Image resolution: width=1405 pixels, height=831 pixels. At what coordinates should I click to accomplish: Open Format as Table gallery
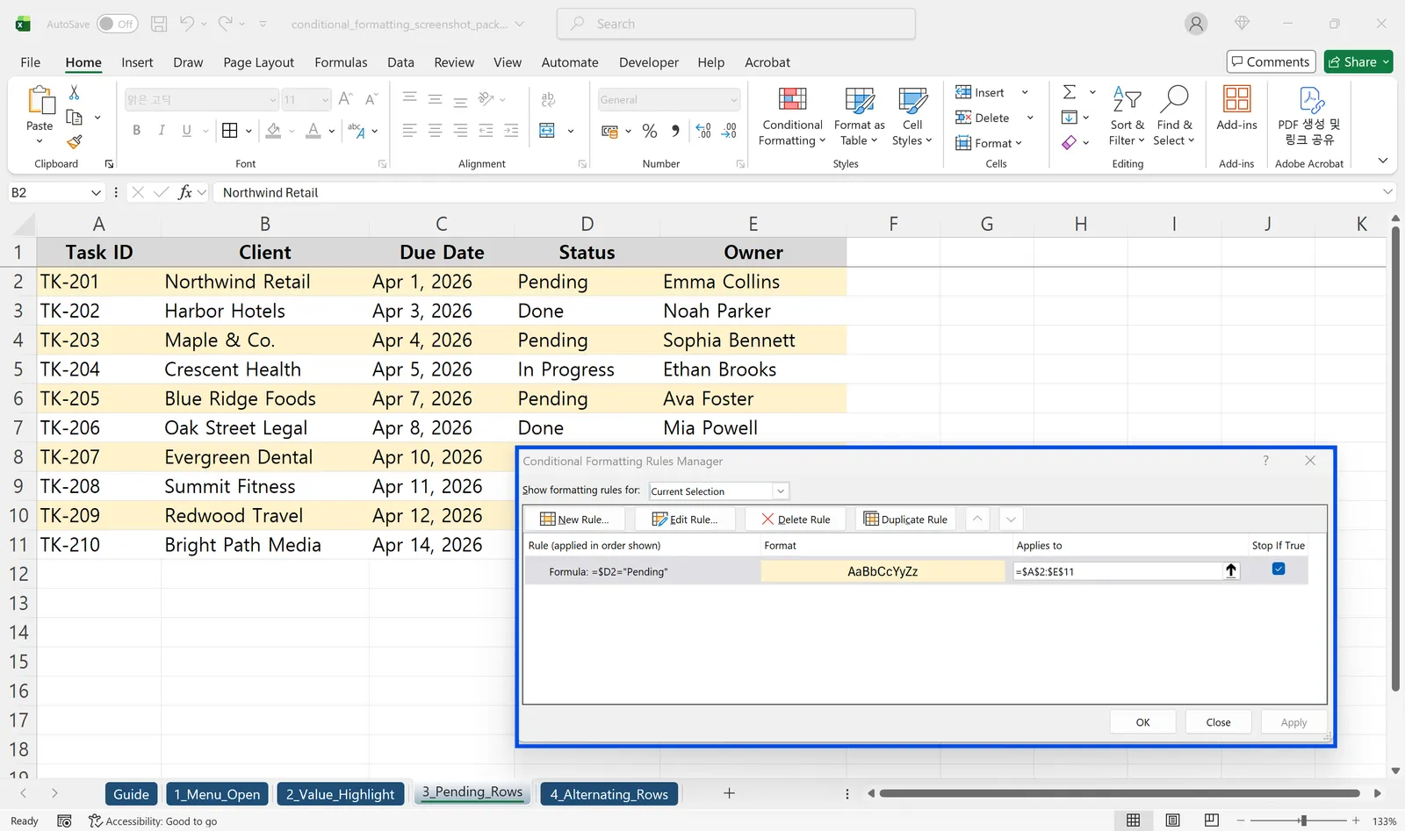(858, 117)
